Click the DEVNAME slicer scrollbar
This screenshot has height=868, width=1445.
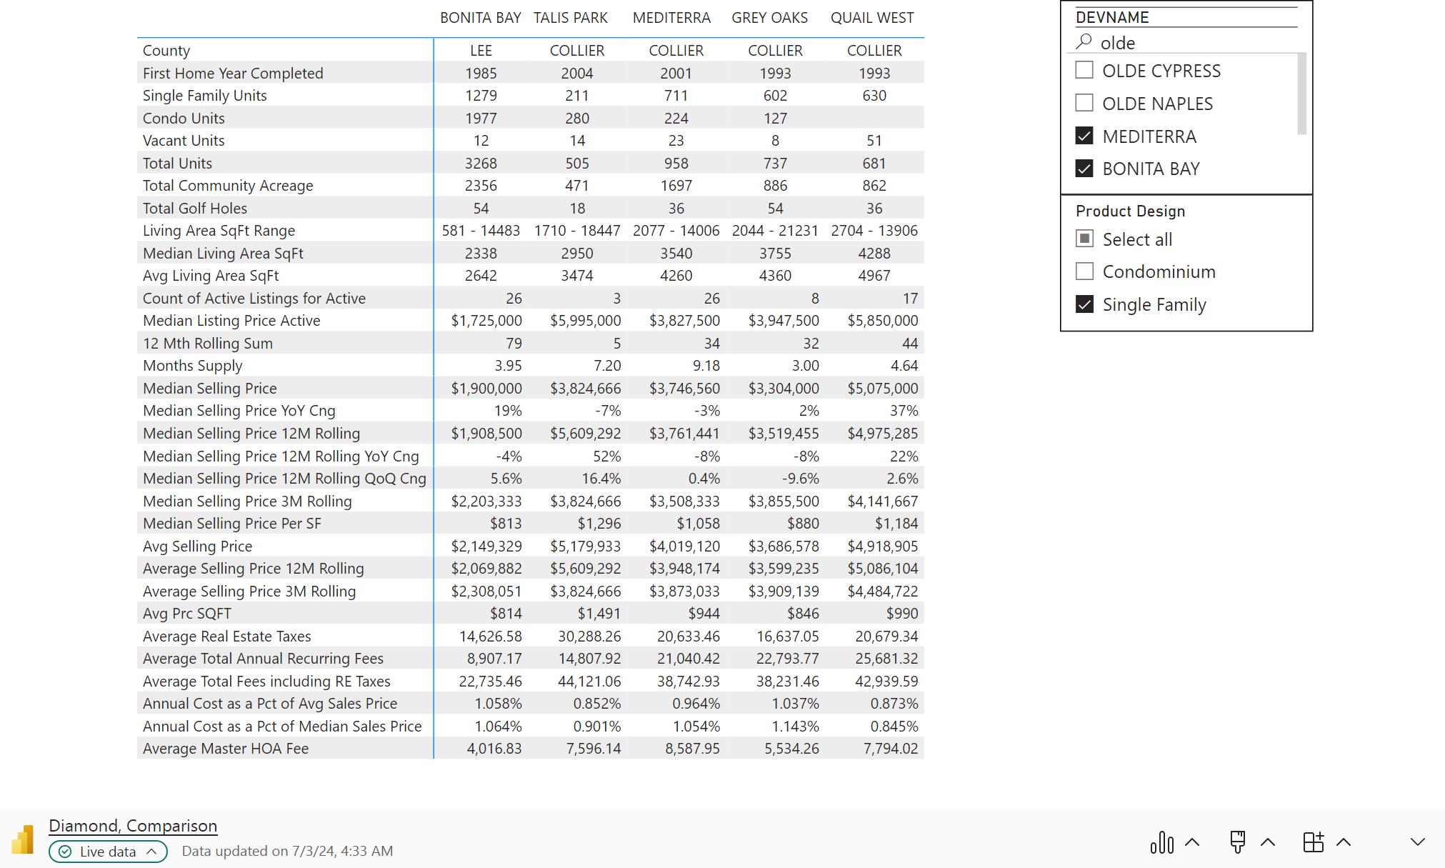[1301, 94]
